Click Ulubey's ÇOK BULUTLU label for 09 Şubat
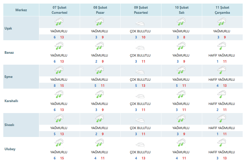245x166 pixels. click(140, 152)
